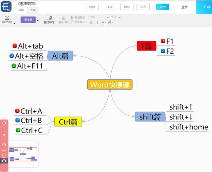Screen dimensions: 212x172
Task: Toggle the navigator eye icon
Action: pyautogui.click(x=4, y=161)
